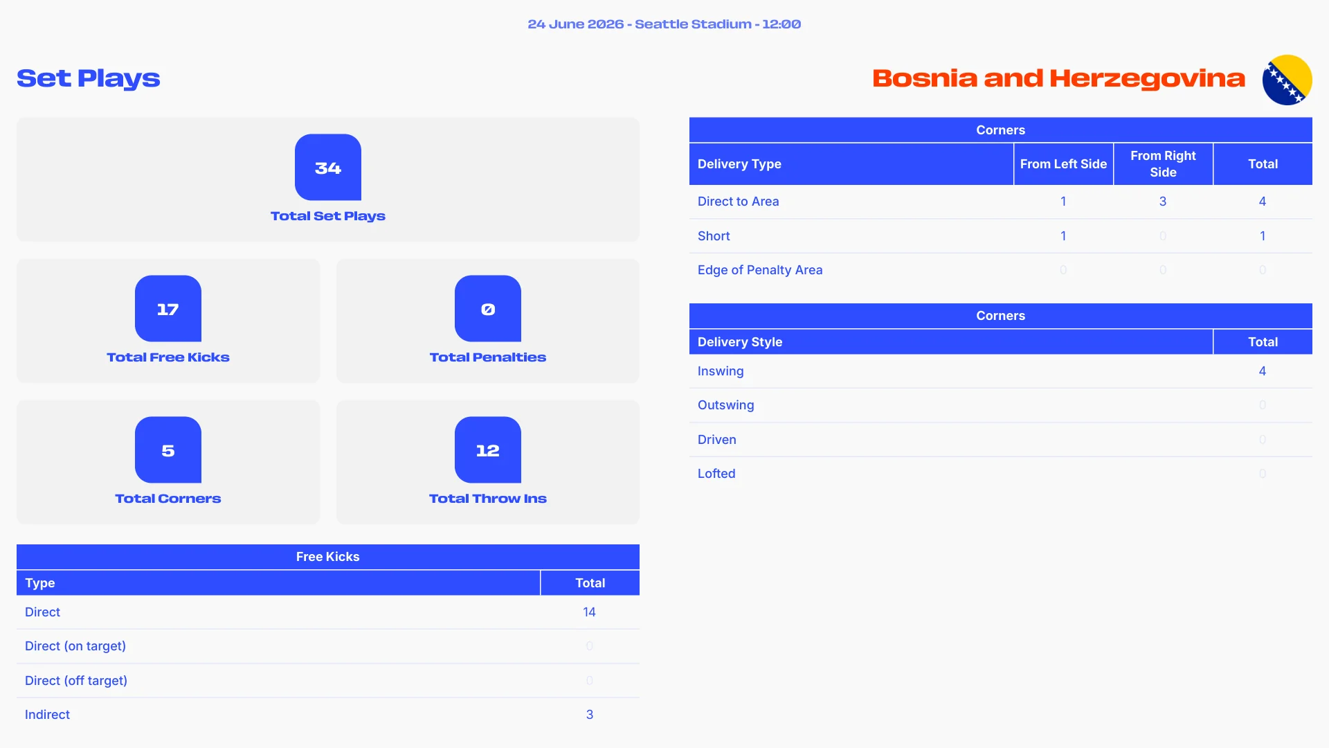Click the Delivery Type column header

point(851,164)
